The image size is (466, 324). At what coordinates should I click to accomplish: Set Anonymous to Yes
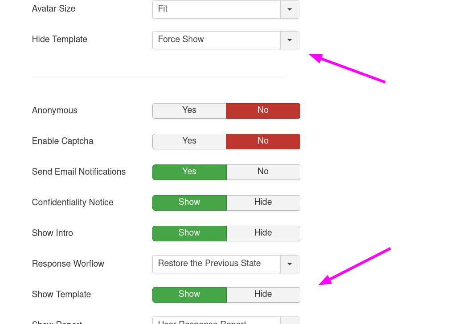point(189,111)
